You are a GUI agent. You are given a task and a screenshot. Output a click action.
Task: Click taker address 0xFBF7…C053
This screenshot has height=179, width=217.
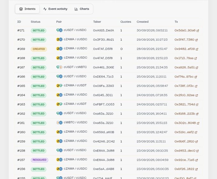tap(104, 105)
